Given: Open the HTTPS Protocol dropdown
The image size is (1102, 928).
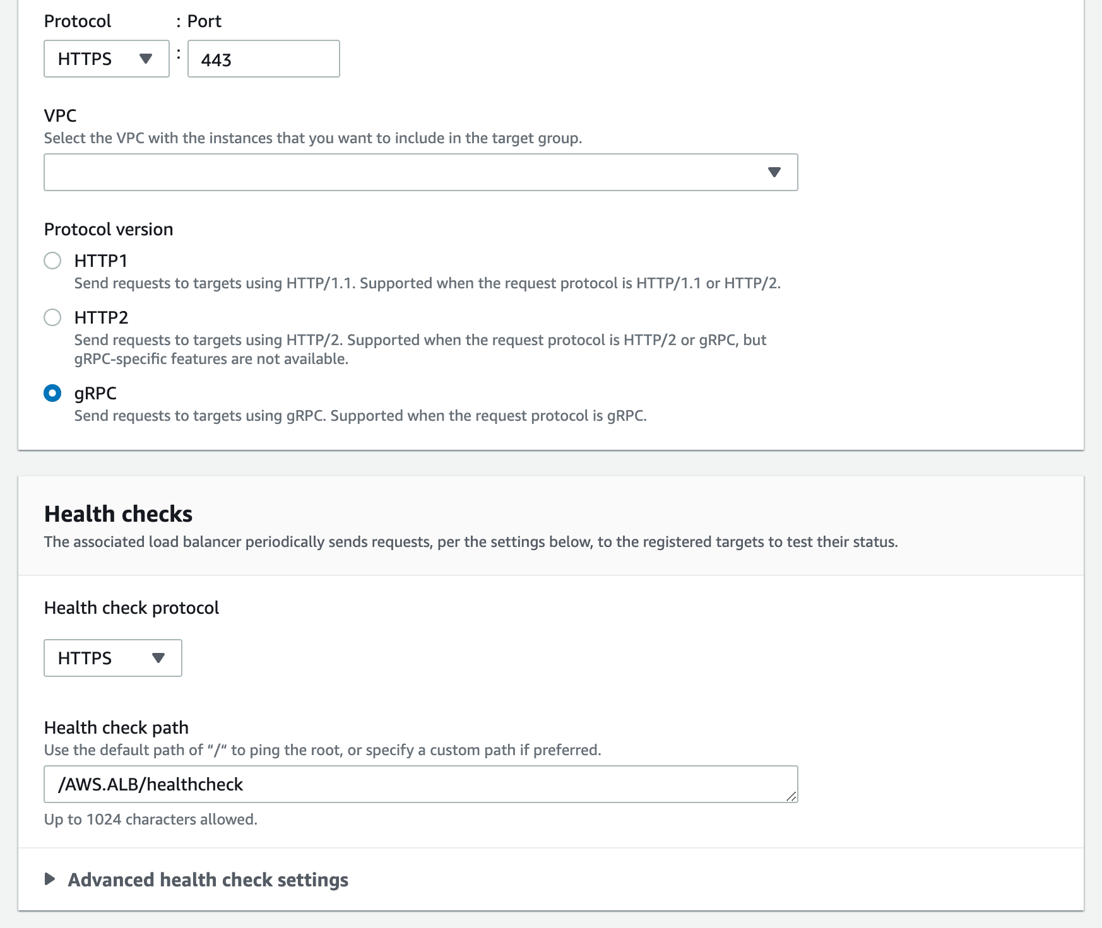Looking at the screenshot, I should pos(106,59).
